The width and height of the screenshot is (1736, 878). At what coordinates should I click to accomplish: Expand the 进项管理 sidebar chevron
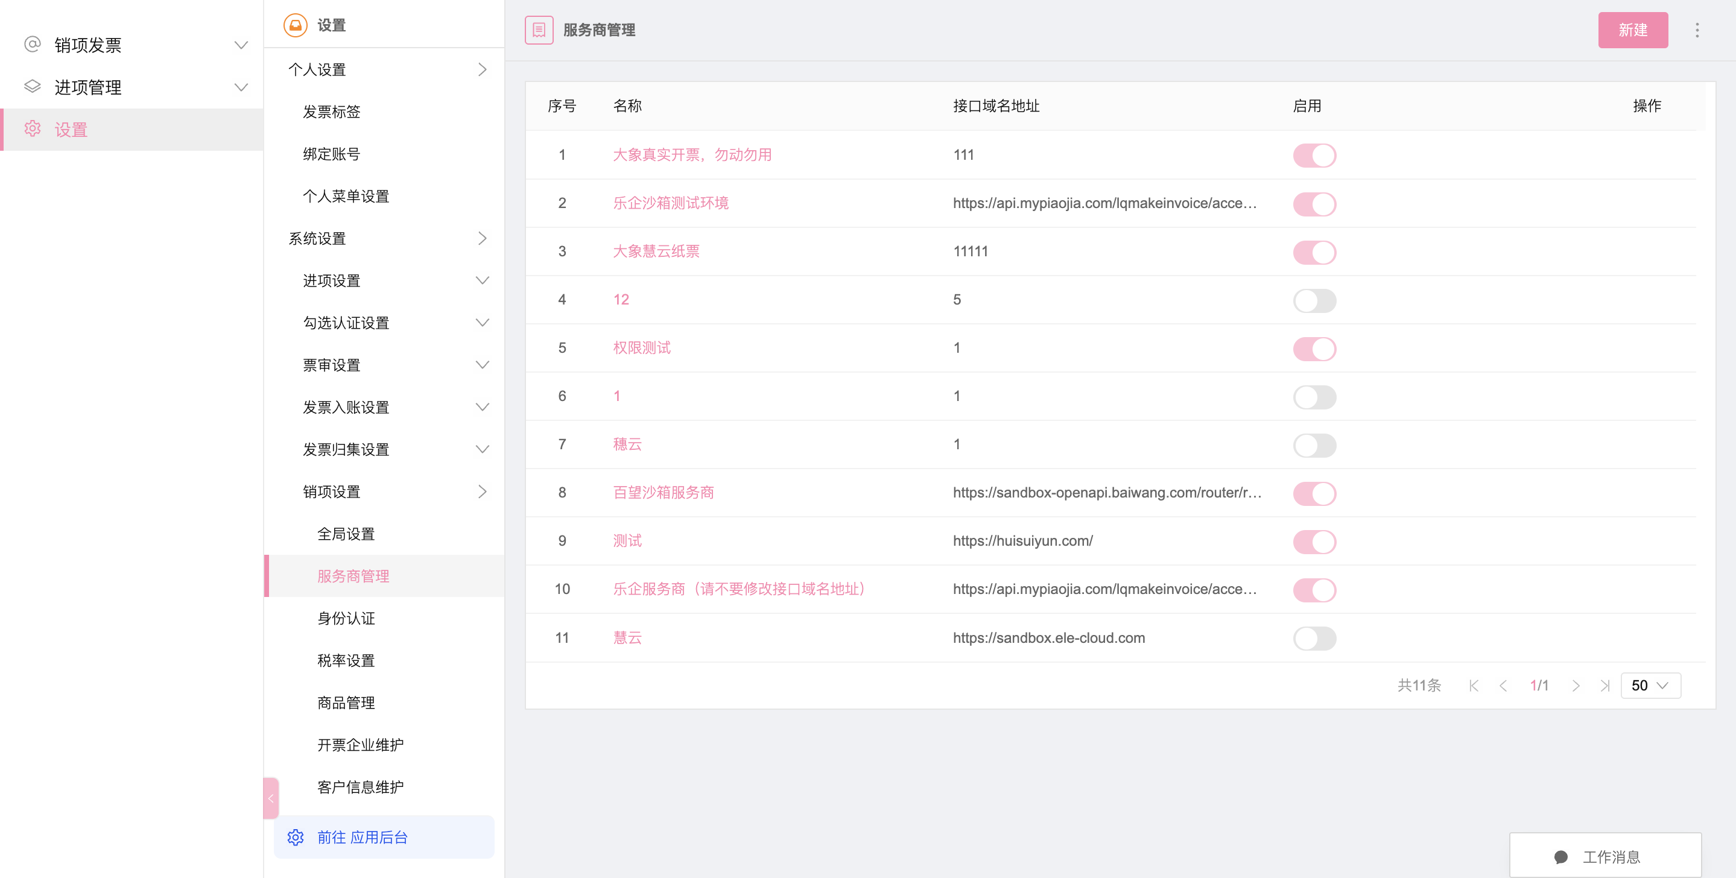pyautogui.click(x=241, y=87)
